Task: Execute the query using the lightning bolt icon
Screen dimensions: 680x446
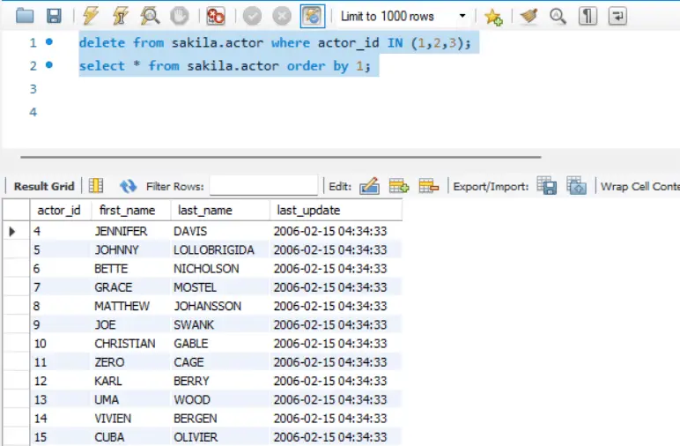Action: (91, 16)
